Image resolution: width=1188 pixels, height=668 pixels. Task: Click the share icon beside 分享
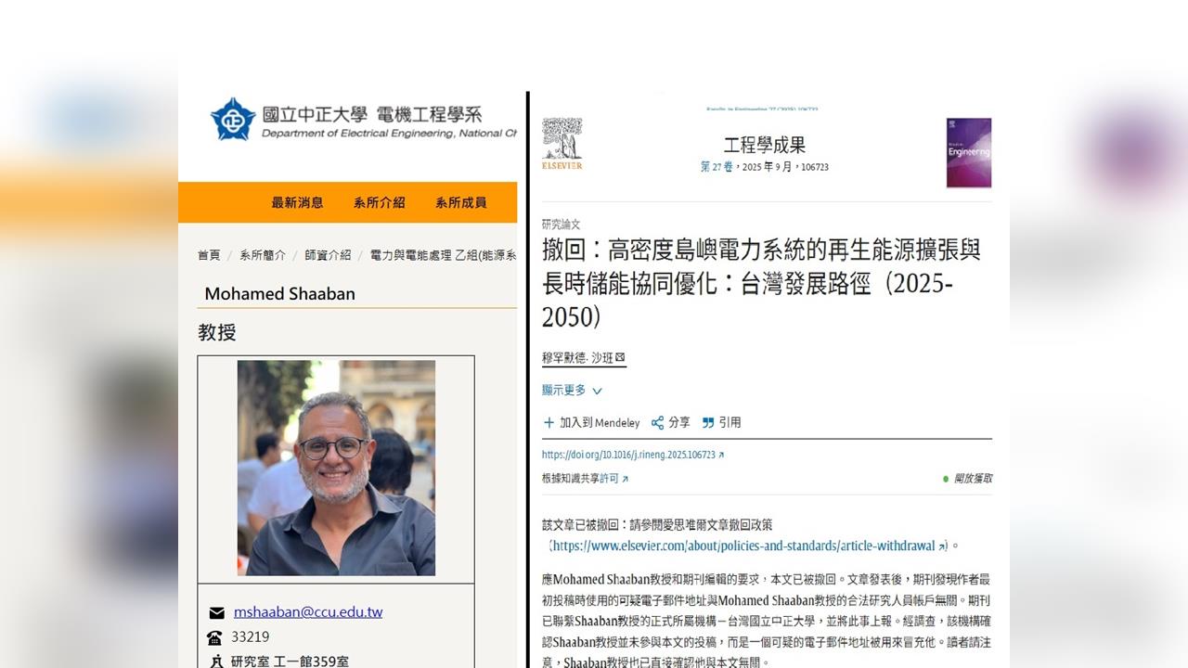pos(657,422)
